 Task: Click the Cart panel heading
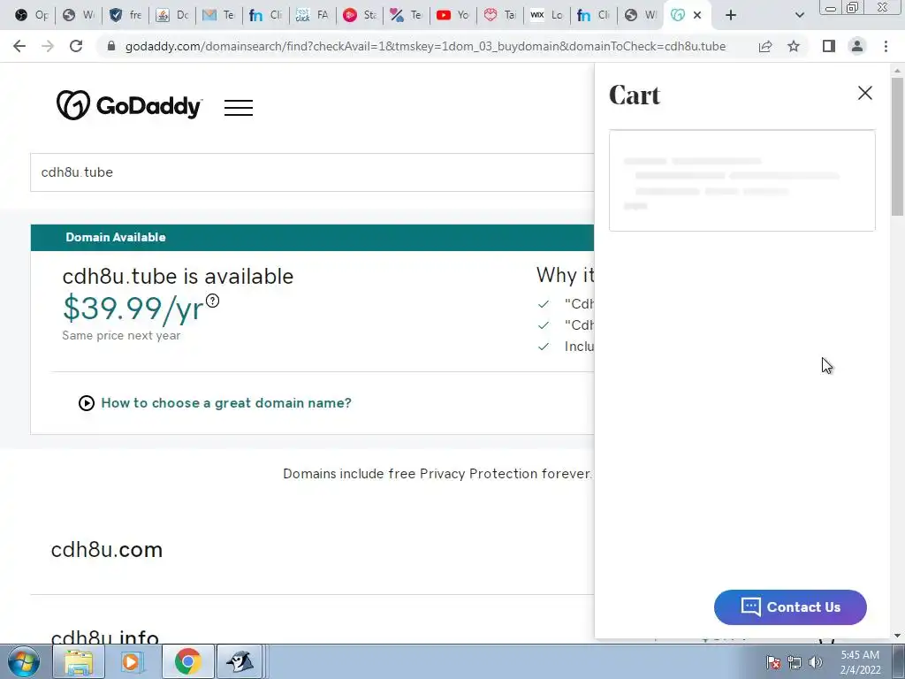click(x=635, y=95)
